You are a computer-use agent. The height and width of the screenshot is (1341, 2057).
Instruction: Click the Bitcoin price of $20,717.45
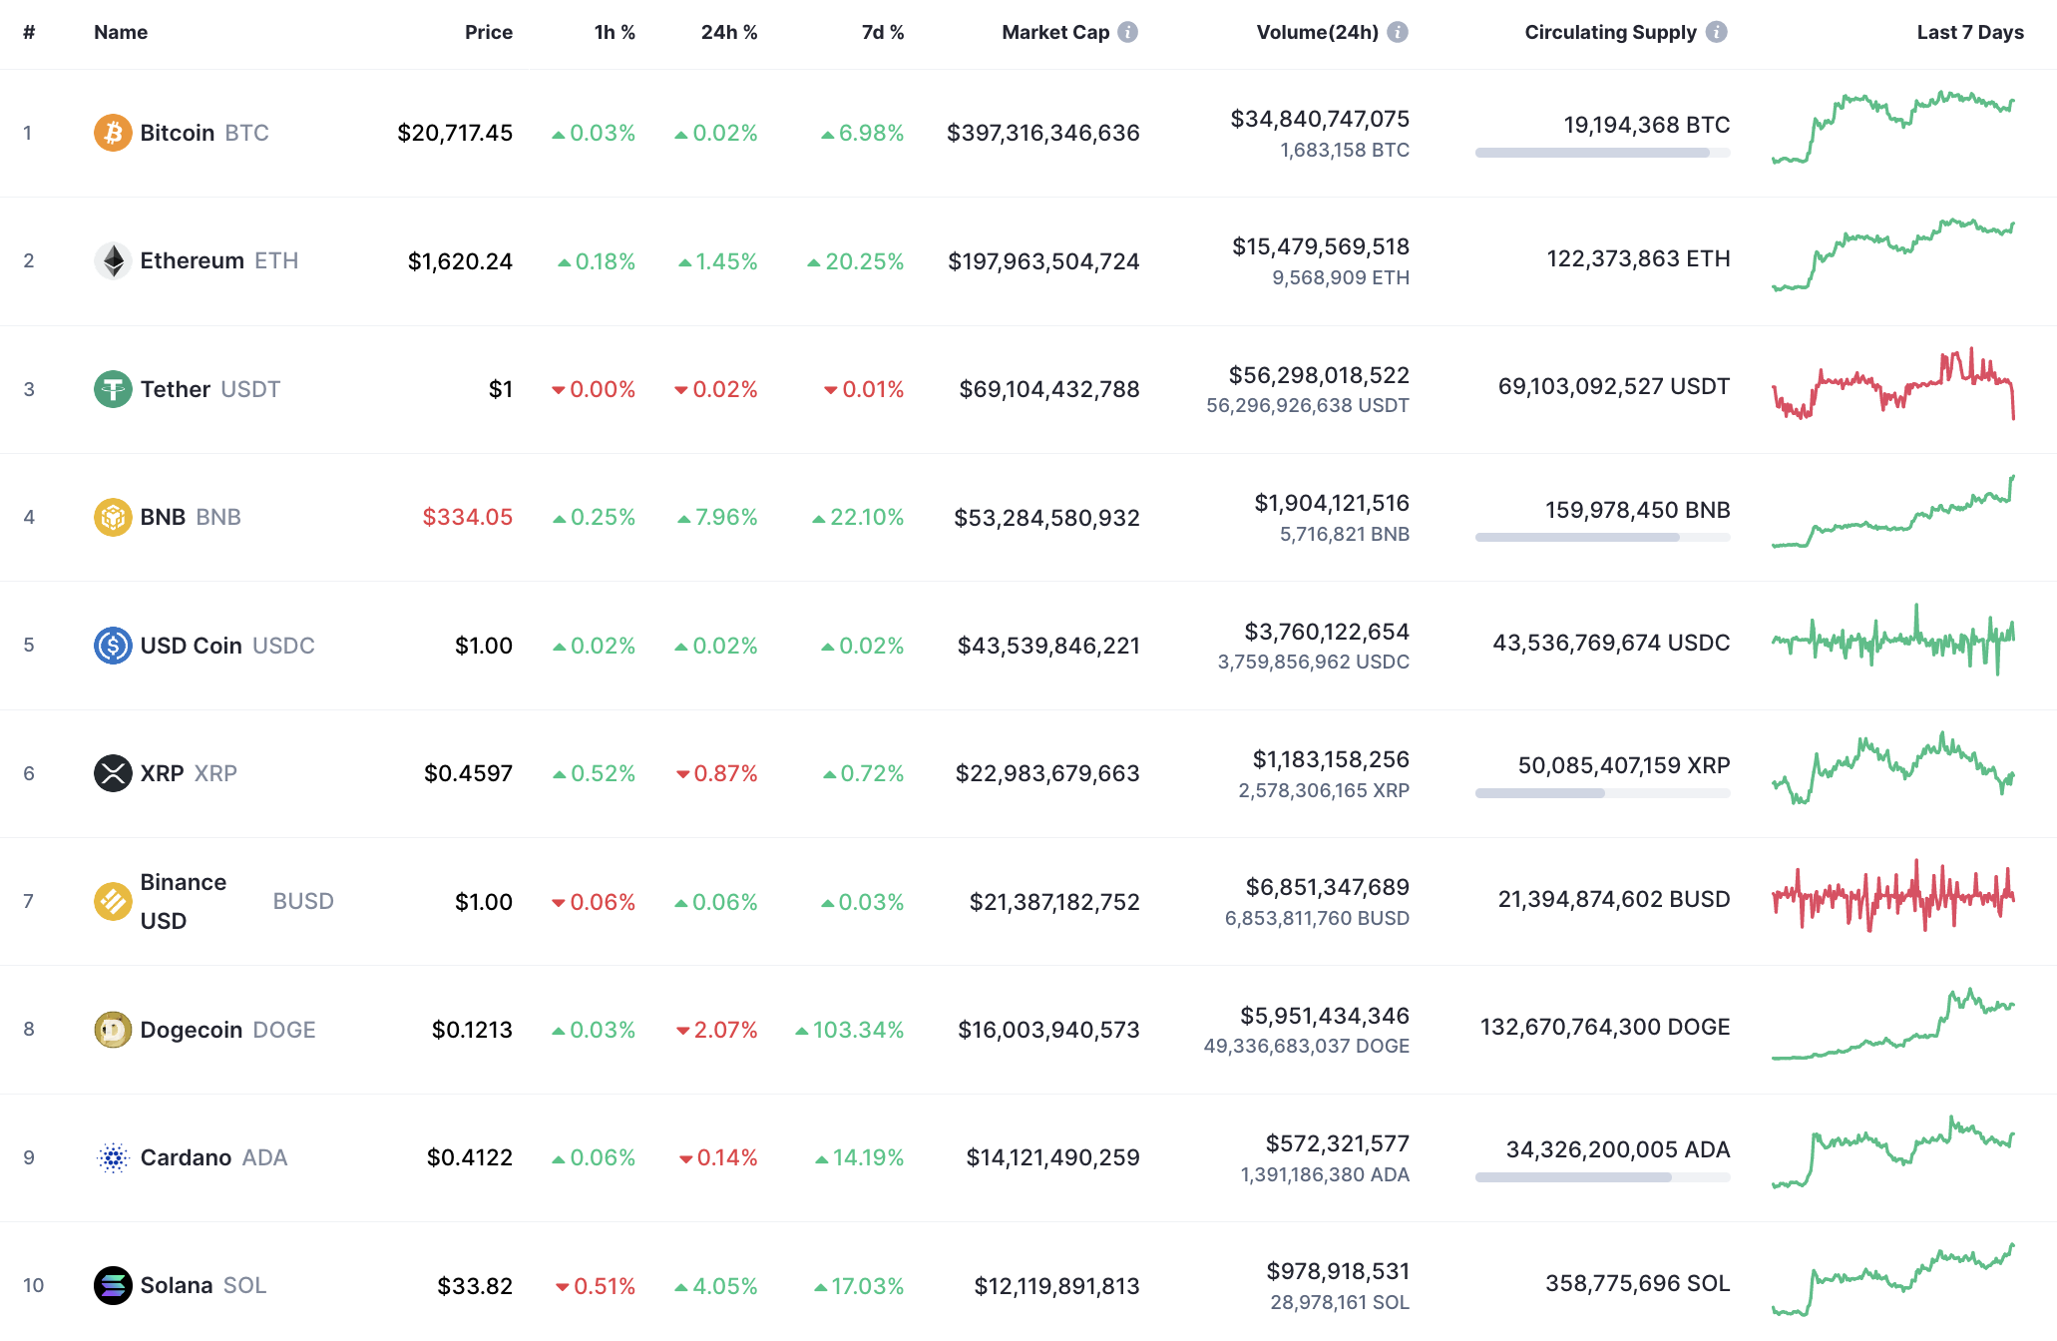point(455,132)
